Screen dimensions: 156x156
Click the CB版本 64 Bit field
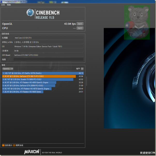48,51
